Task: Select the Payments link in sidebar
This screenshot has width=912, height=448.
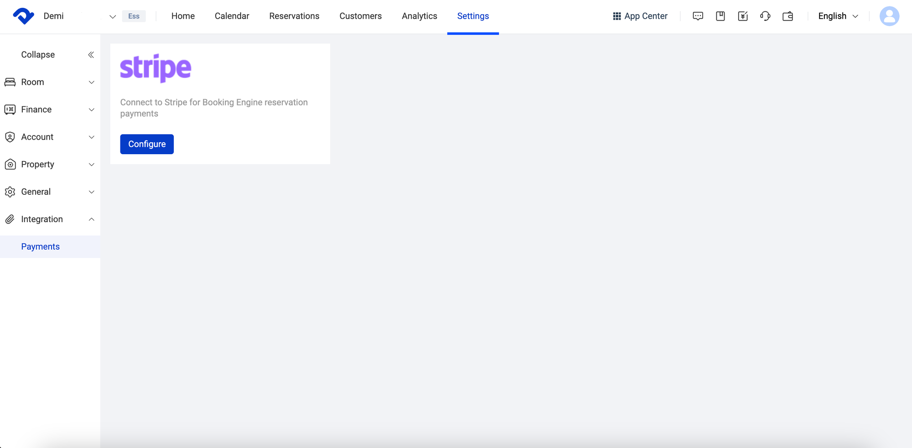Action: [x=41, y=246]
